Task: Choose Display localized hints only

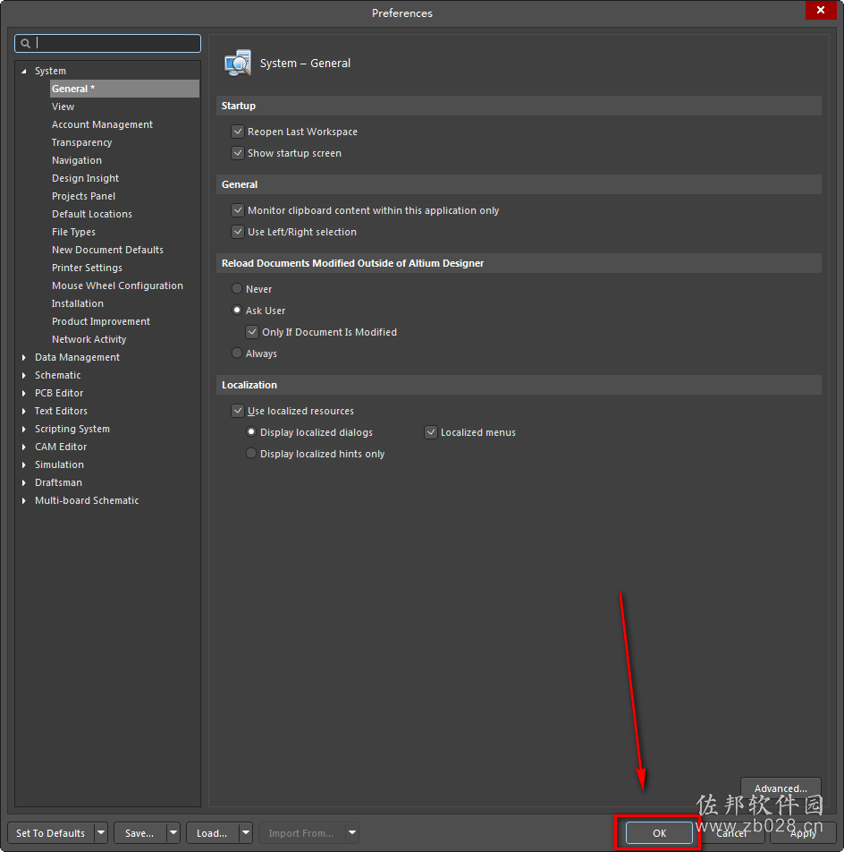Action: click(250, 453)
